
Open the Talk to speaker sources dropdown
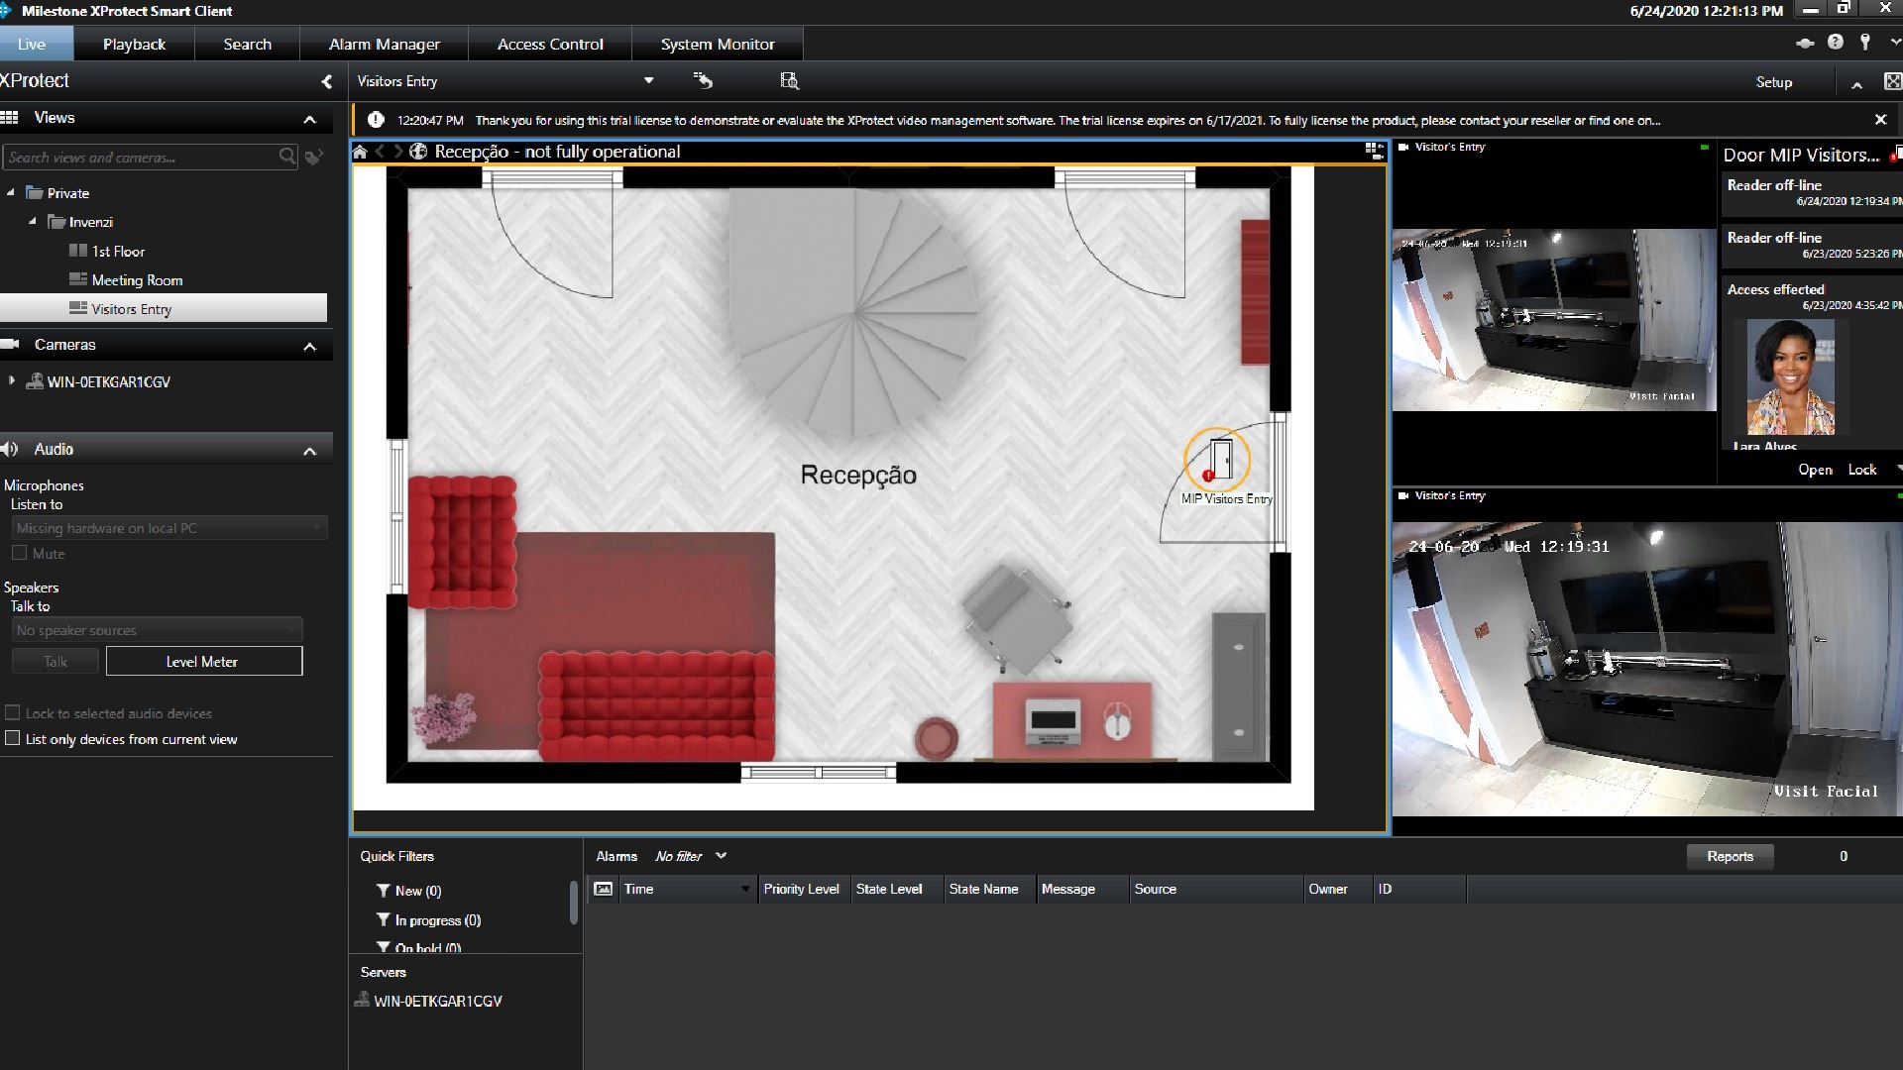click(157, 630)
